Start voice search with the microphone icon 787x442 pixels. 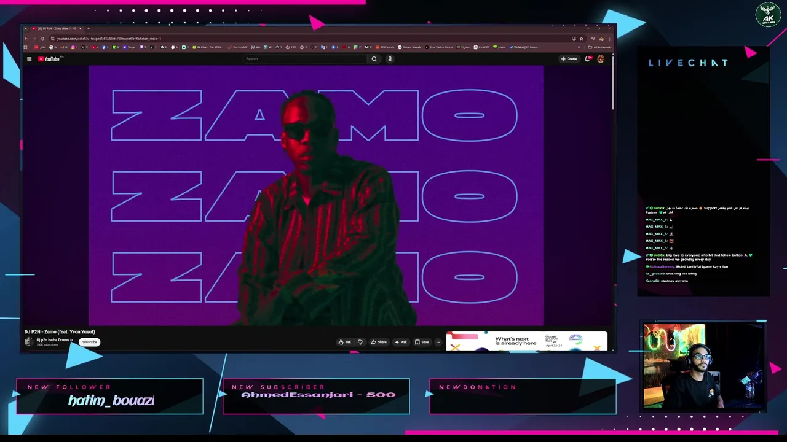tap(390, 59)
